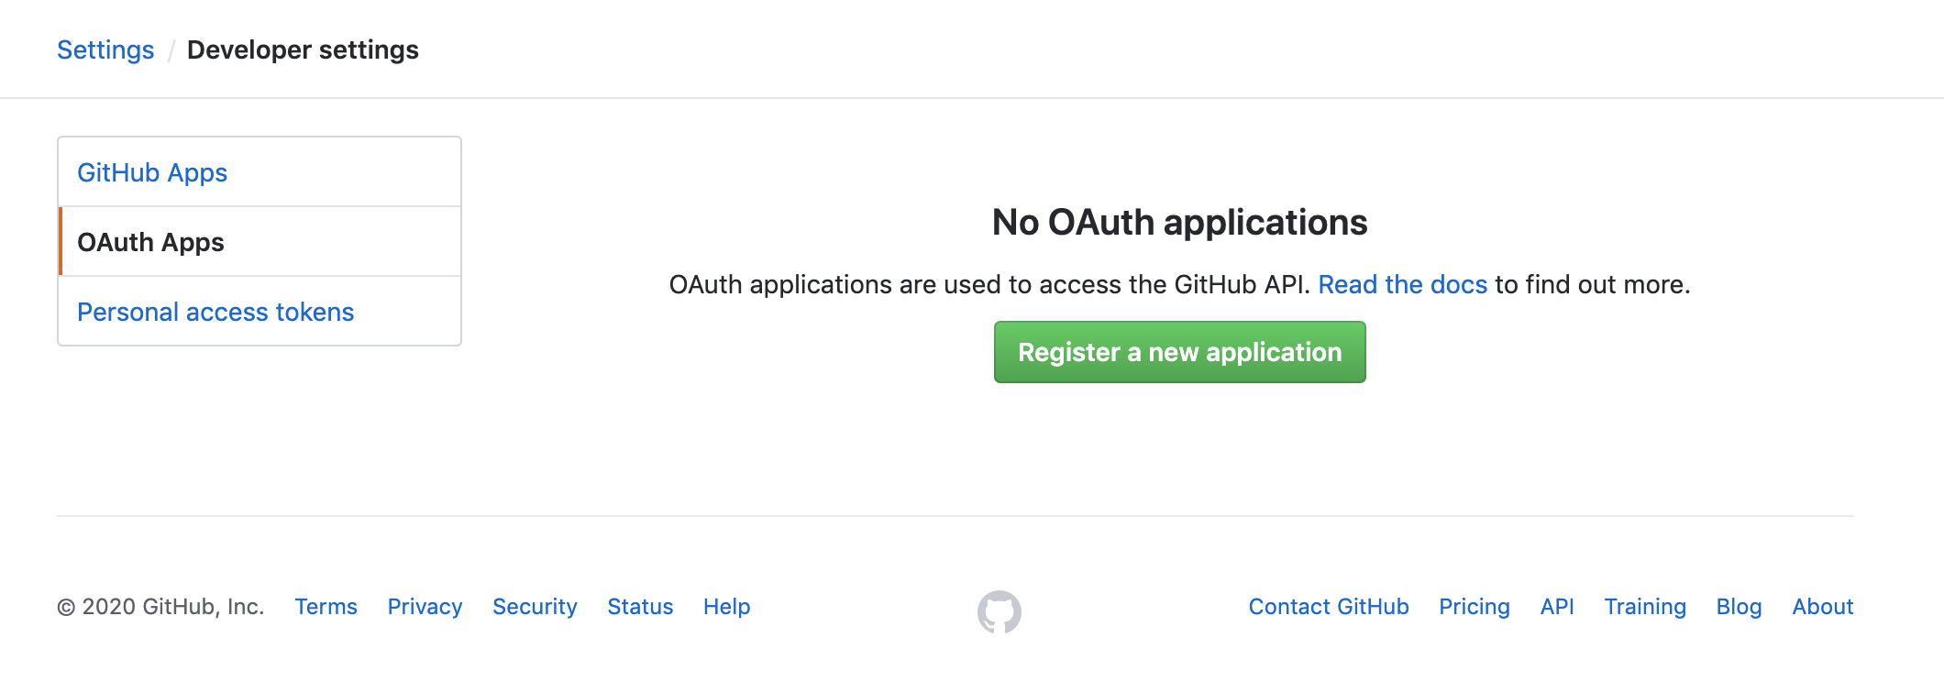Open the Help footer link
The image size is (1944, 693).
726,607
